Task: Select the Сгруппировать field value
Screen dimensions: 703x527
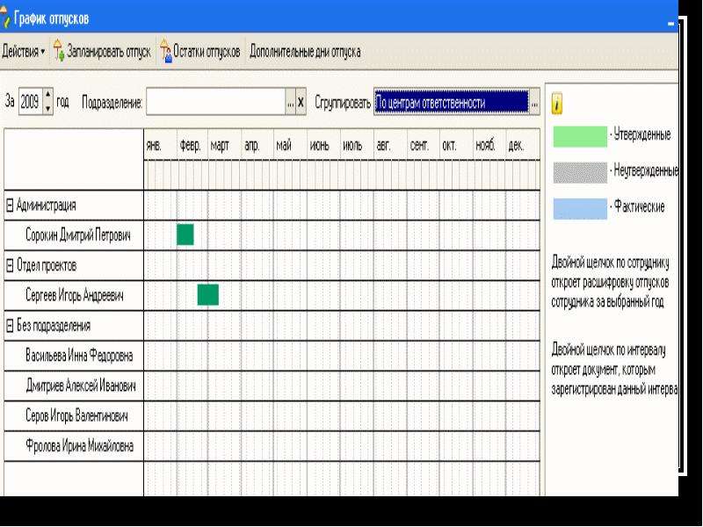Action: [x=452, y=102]
